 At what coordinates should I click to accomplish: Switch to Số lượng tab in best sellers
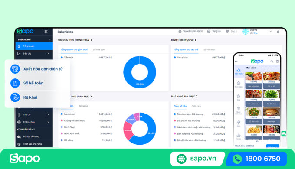(x=197, y=106)
